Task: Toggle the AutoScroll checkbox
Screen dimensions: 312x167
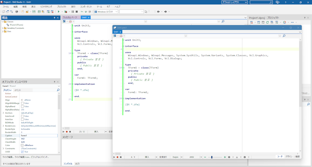Action: 22,116
